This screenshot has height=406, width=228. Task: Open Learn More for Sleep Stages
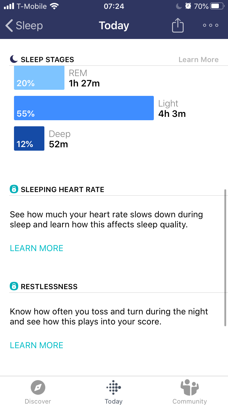click(x=198, y=60)
